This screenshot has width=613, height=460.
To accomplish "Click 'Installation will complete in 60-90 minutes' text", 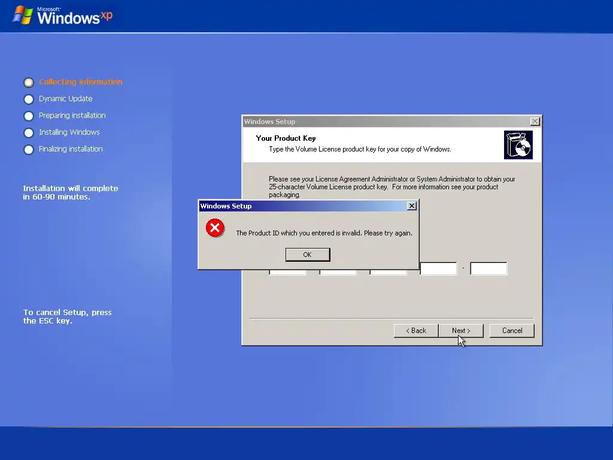I will tap(71, 192).
